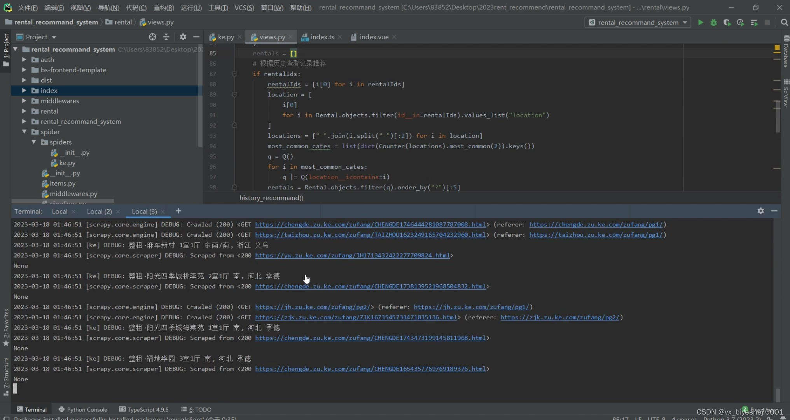Click the Search/Magnifier icon in toolbar
This screenshot has height=420, width=790.
click(x=784, y=23)
